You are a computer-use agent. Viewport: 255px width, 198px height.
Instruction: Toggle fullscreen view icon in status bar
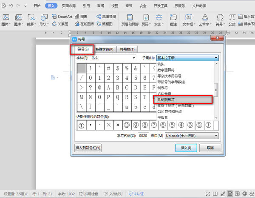click(x=208, y=194)
